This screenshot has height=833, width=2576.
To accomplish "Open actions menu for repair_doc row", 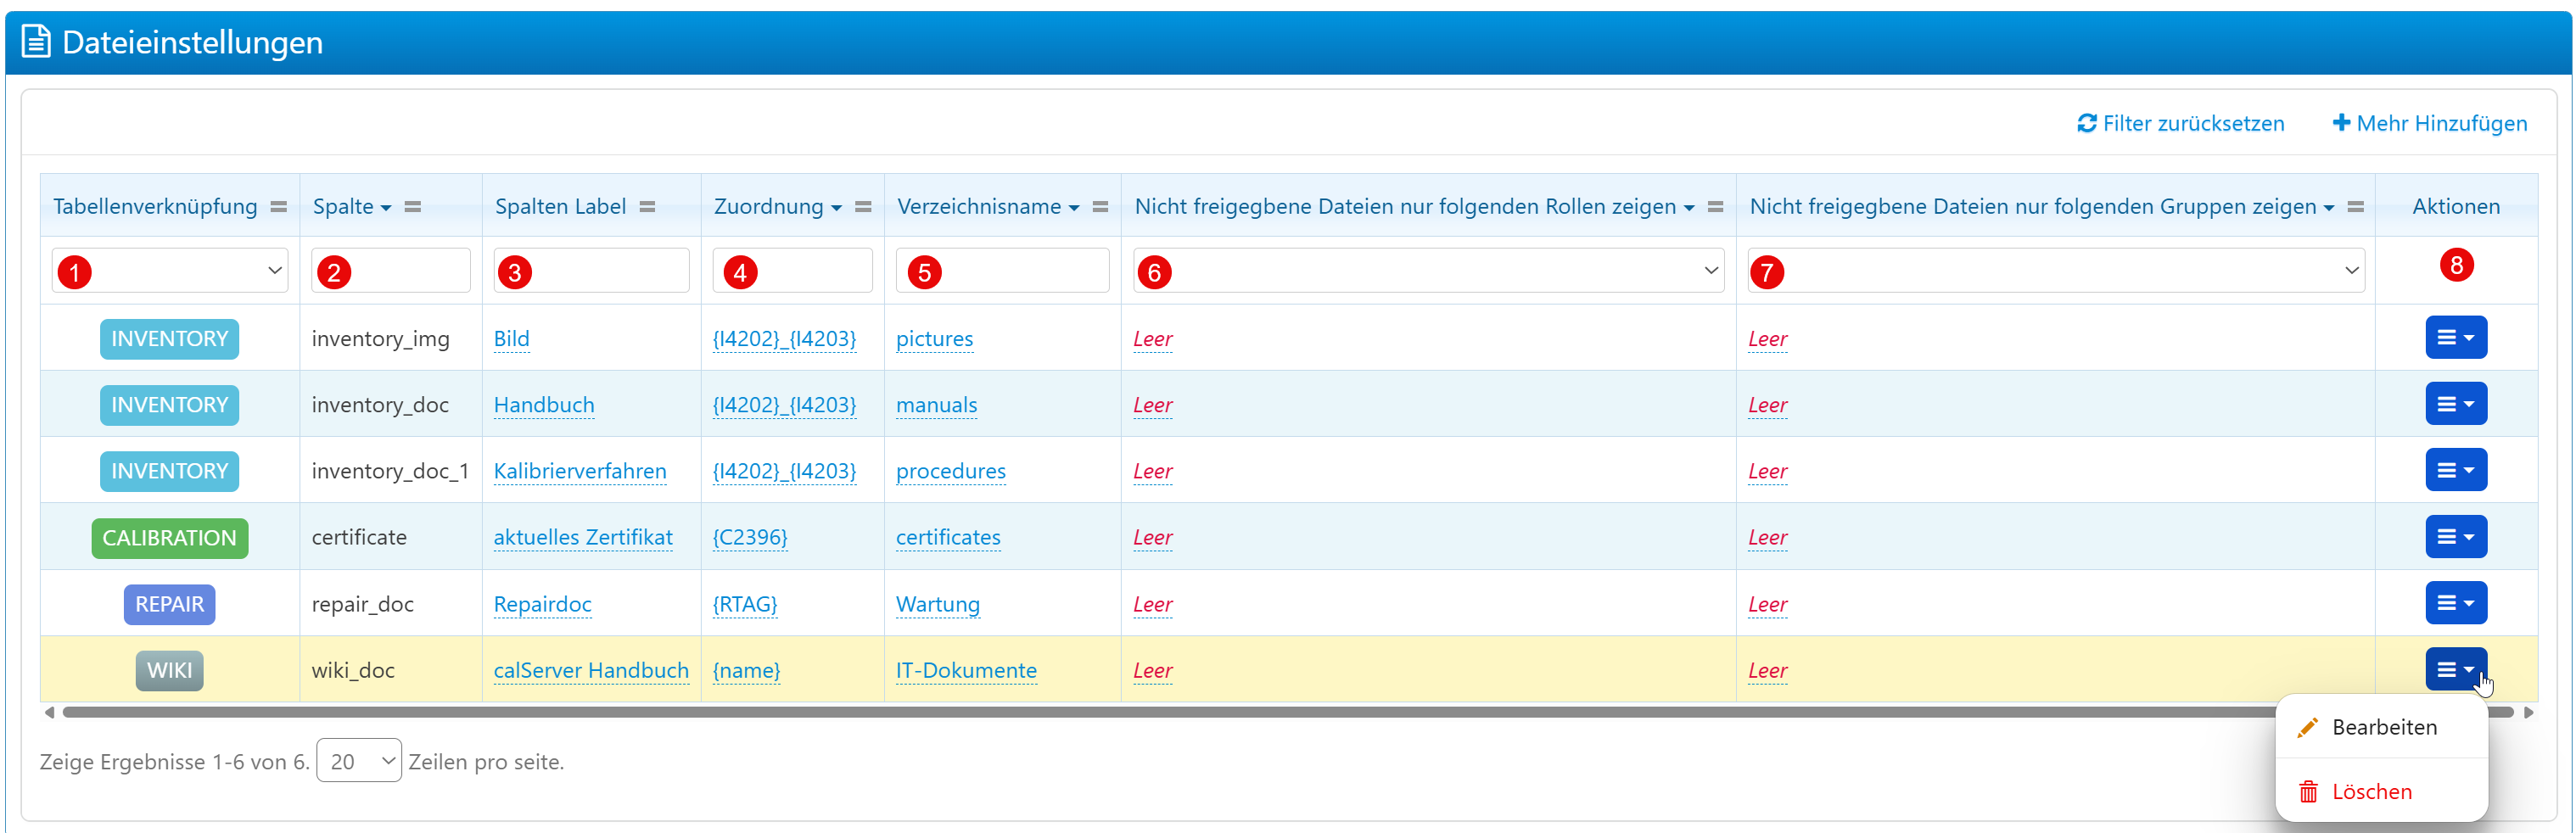I will pyautogui.click(x=2455, y=603).
